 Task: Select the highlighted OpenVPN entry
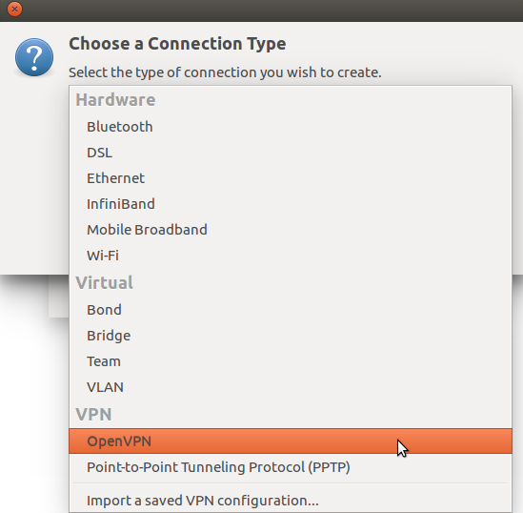click(x=291, y=441)
